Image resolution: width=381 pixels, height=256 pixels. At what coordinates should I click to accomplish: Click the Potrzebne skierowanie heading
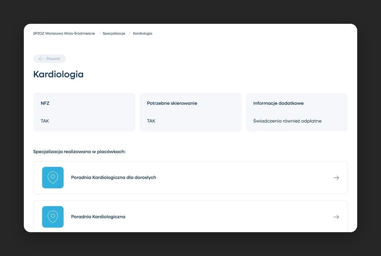pyautogui.click(x=172, y=103)
